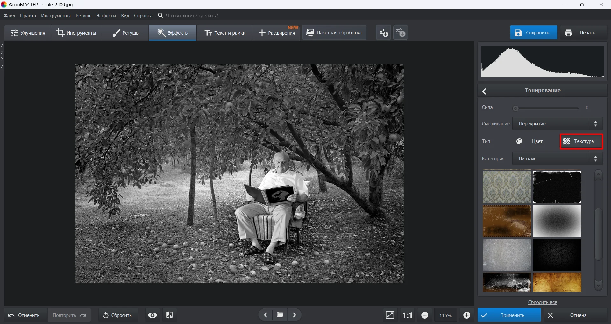The image size is (611, 324).
Task: Open the Смешивание dropdown Перекрытие
Action: (x=557, y=123)
